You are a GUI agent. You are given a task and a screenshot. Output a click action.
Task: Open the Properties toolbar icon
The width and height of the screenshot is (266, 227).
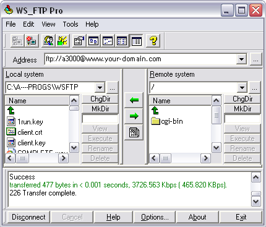click(79, 41)
